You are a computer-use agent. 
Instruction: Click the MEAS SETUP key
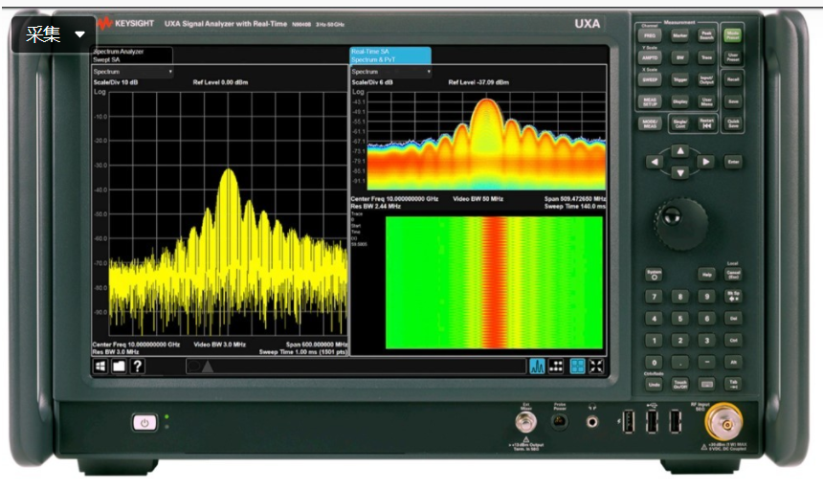click(649, 101)
